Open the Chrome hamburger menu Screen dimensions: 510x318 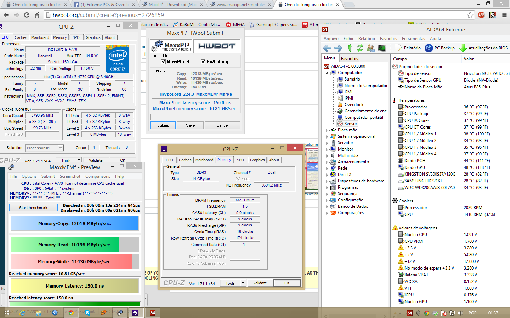click(504, 15)
